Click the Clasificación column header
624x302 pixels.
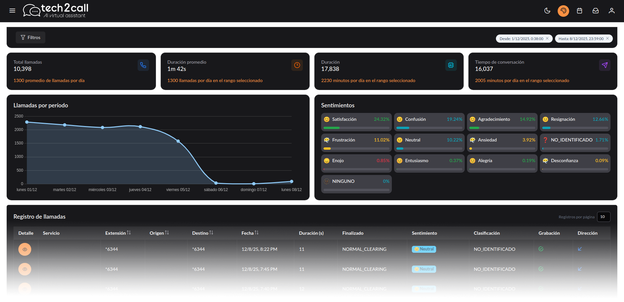coord(487,233)
